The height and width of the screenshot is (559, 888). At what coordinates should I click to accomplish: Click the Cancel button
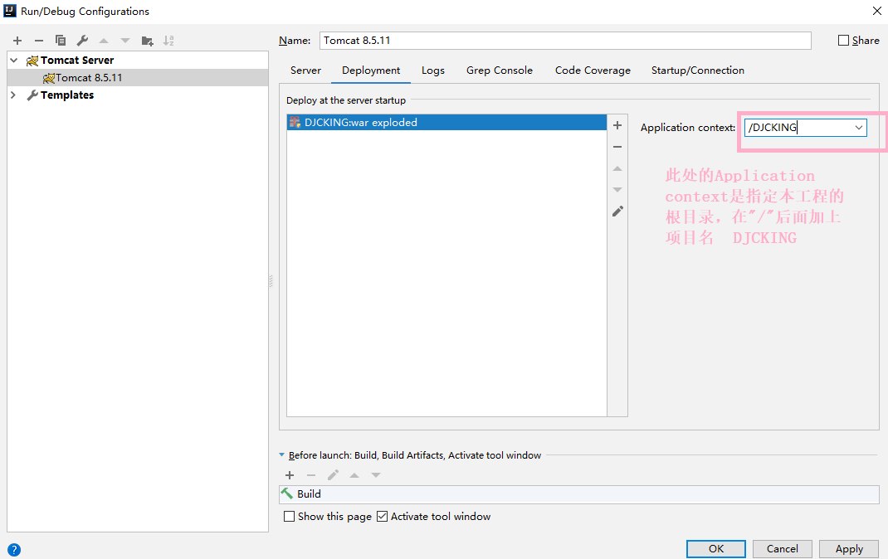click(782, 549)
